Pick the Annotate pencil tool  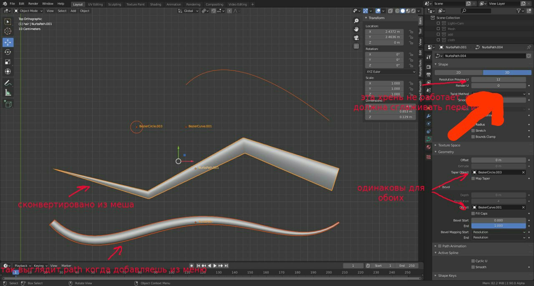8,83
